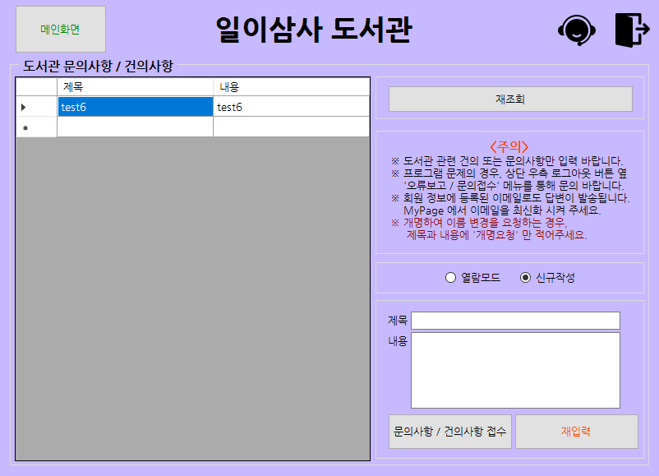
Task: Click the 재입력 reset button
Action: [x=577, y=431]
